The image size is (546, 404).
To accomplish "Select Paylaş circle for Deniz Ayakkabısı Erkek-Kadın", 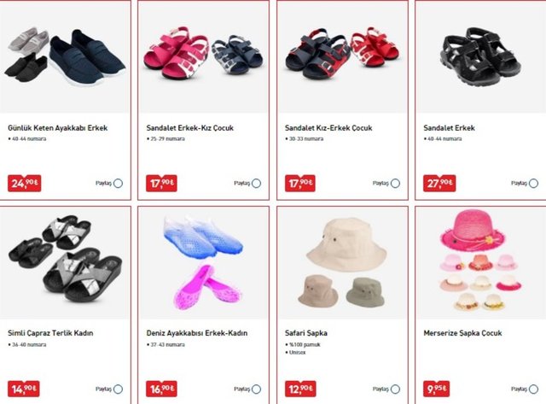I will [x=256, y=389].
